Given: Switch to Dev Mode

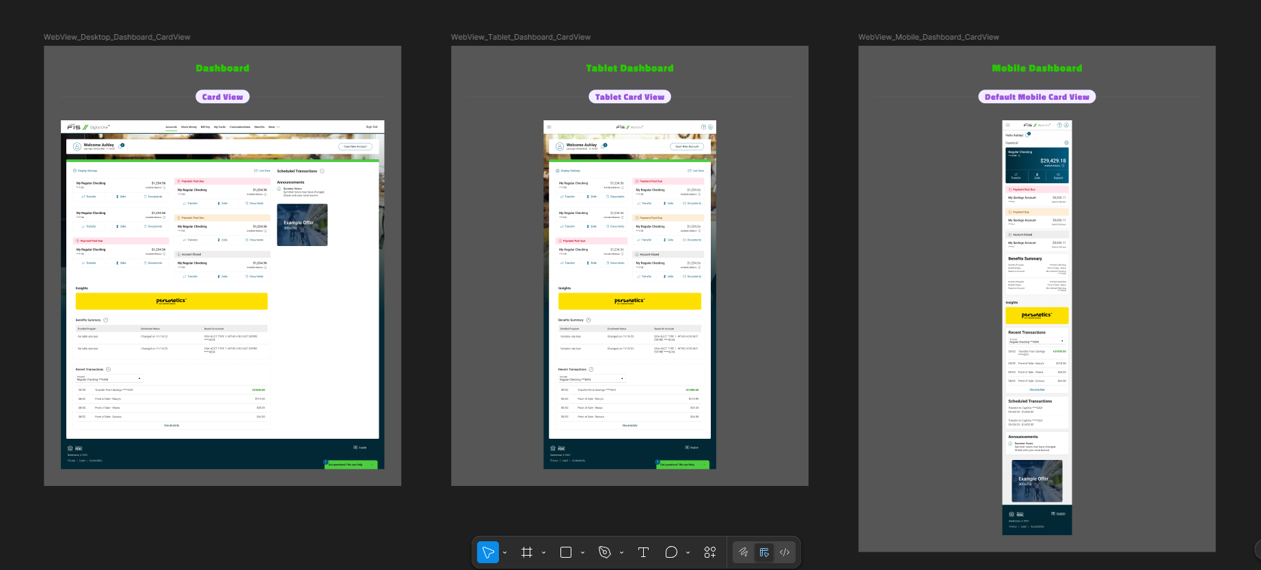Looking at the screenshot, I should click(785, 552).
